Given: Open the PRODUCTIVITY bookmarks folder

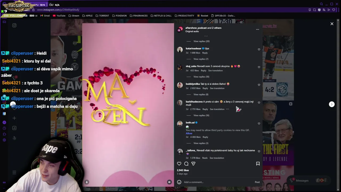Looking at the screenshot, I should tap(184, 16).
